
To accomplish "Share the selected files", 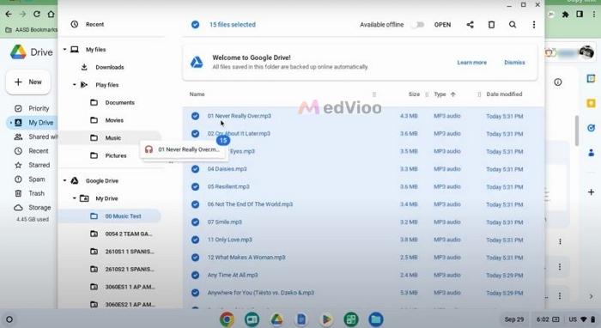I will click(x=470, y=25).
